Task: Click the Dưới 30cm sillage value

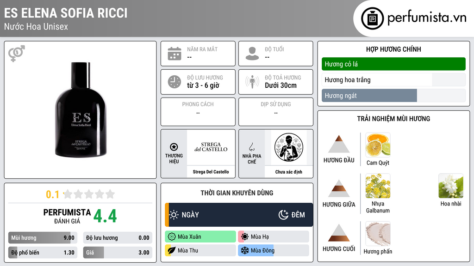Action: pyautogui.click(x=281, y=85)
